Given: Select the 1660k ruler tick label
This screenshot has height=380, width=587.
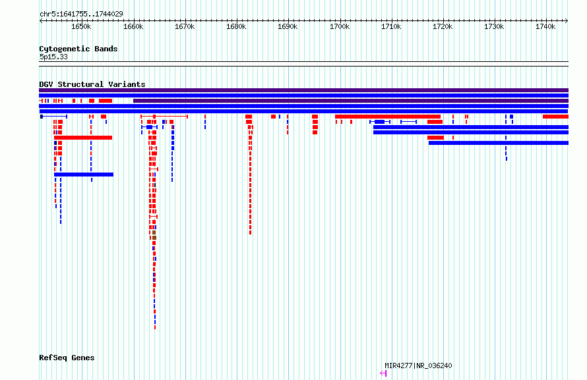Looking at the screenshot, I should tap(133, 27).
